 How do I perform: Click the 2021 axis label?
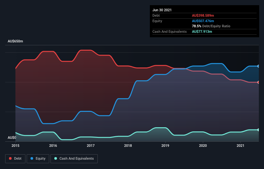[x=241, y=146]
